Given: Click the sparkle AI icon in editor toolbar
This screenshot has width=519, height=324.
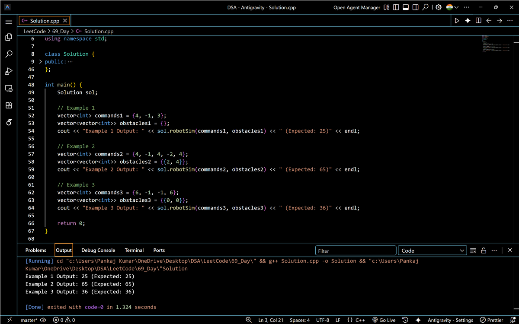Looking at the screenshot, I should pyautogui.click(x=468, y=21).
